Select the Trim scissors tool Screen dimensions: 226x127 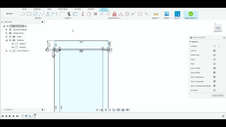69,14
